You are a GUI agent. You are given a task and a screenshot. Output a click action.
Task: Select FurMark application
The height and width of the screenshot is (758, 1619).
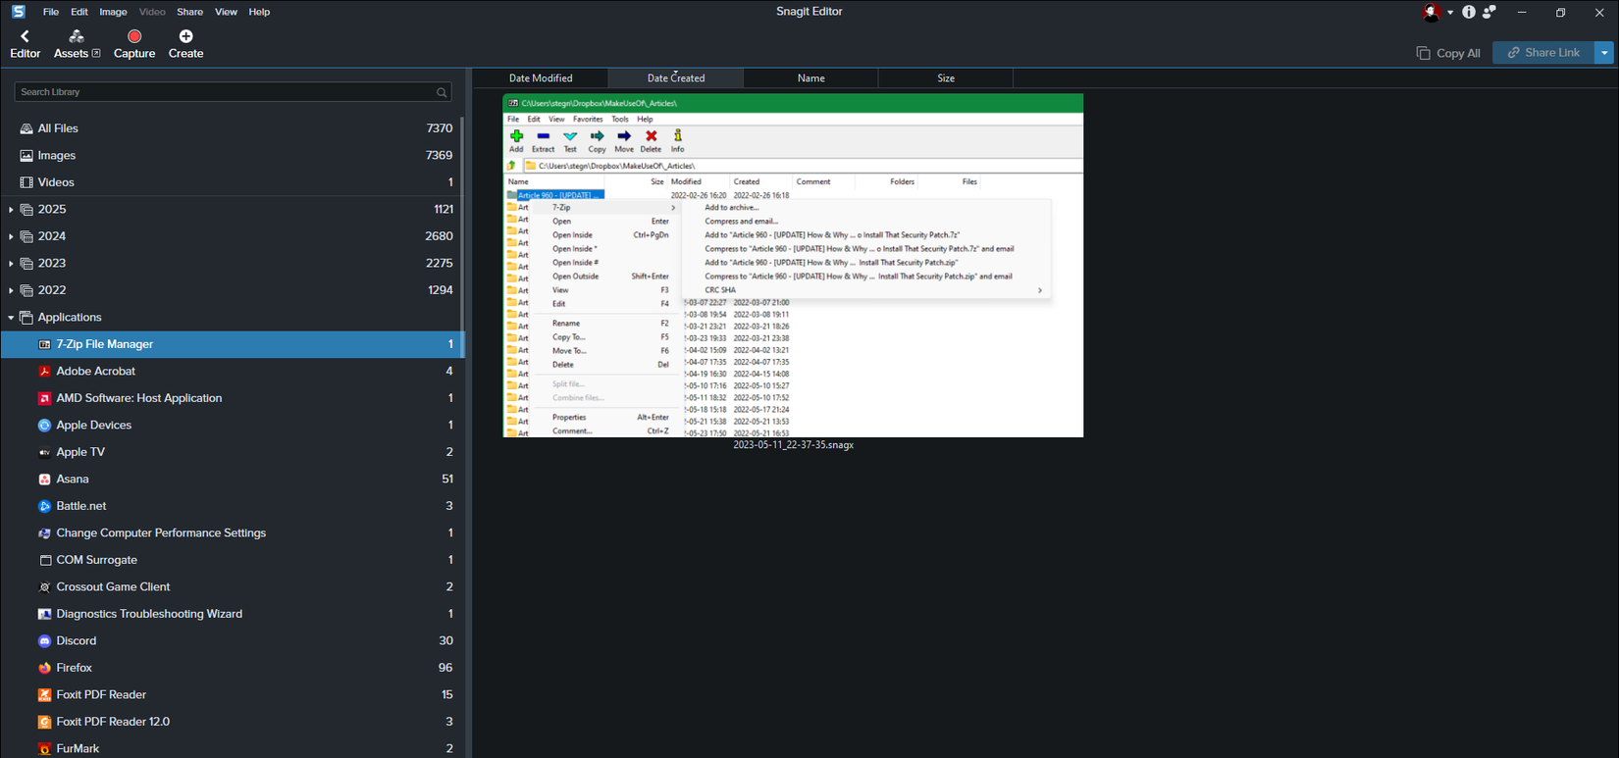point(232,748)
